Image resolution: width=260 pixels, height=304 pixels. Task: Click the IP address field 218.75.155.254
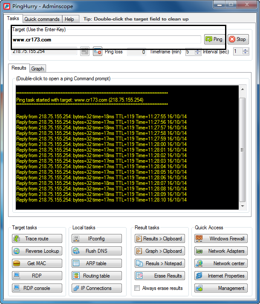pos(44,51)
